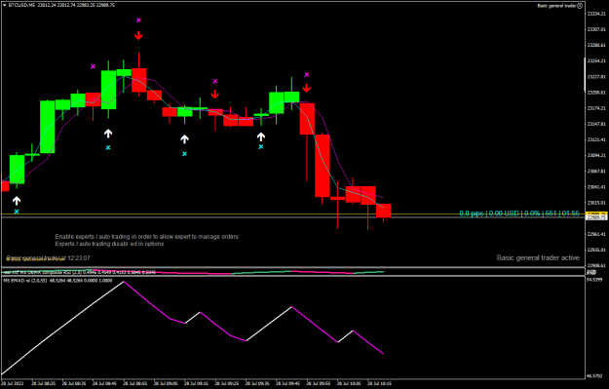Select the rightmost red down arrow signal

tap(307, 88)
